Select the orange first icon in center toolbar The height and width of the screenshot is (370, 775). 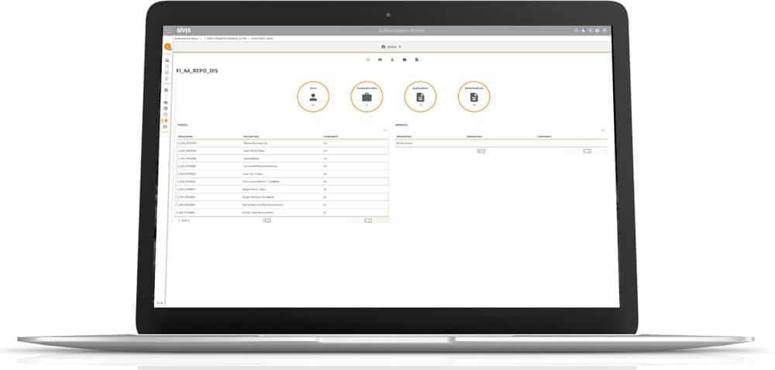(367, 59)
